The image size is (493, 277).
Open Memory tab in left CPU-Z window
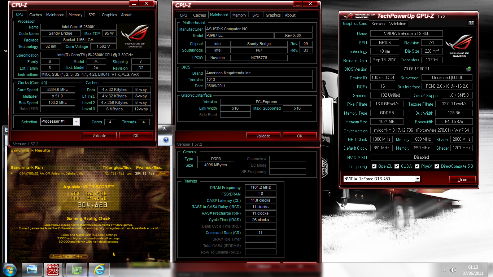[x=75, y=15]
